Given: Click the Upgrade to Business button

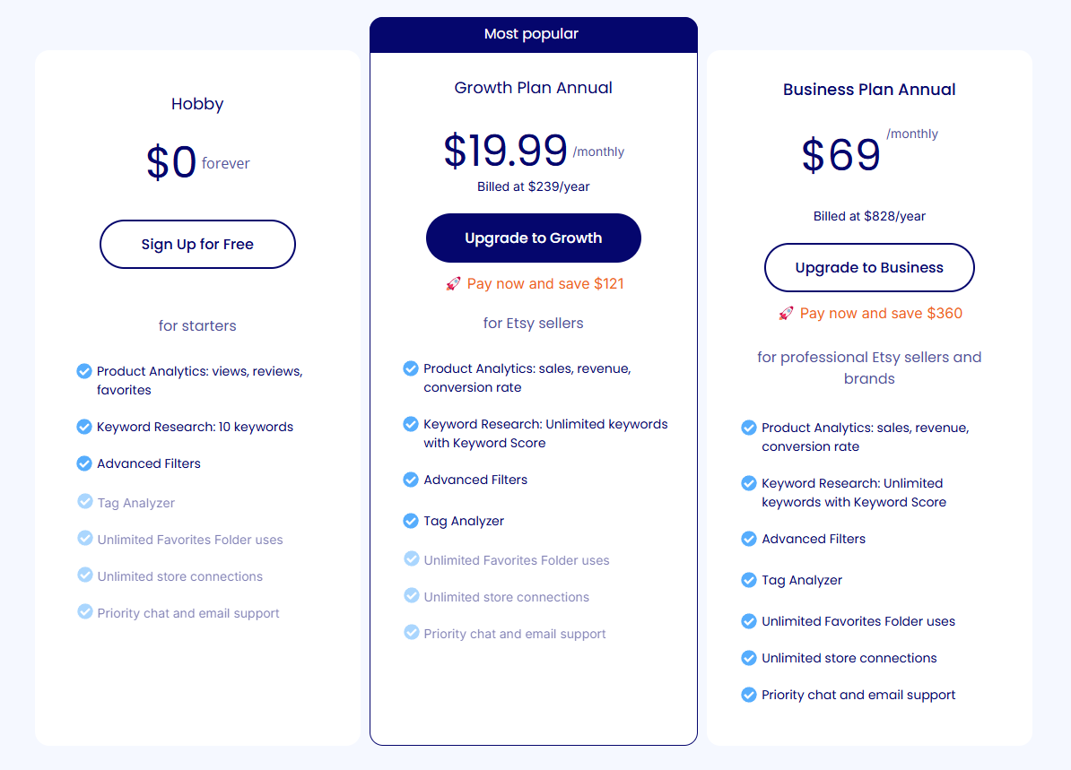Looking at the screenshot, I should click(x=869, y=267).
